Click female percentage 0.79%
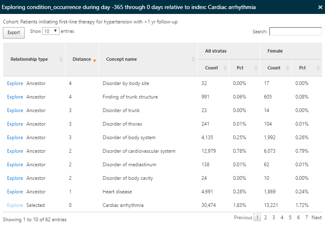This screenshot has width=325, height=227. (x=302, y=151)
